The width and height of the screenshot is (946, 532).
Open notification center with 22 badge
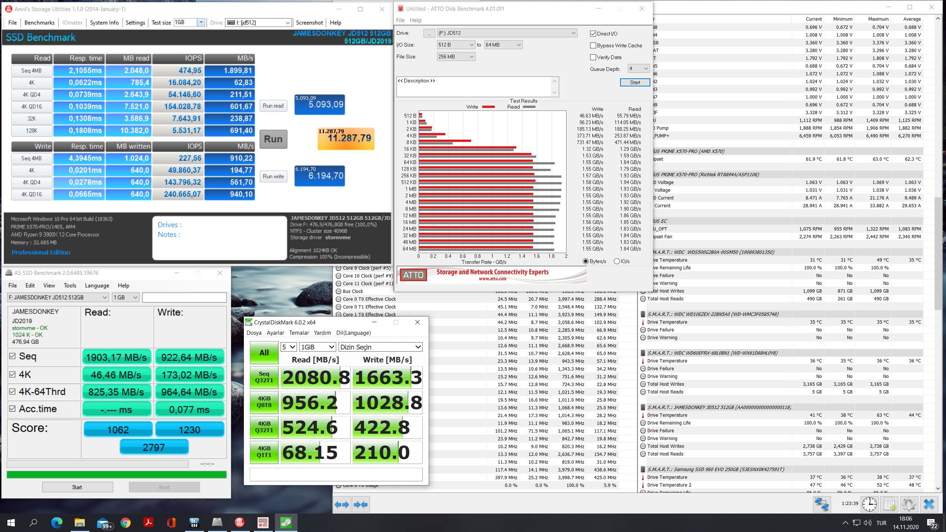(x=932, y=523)
